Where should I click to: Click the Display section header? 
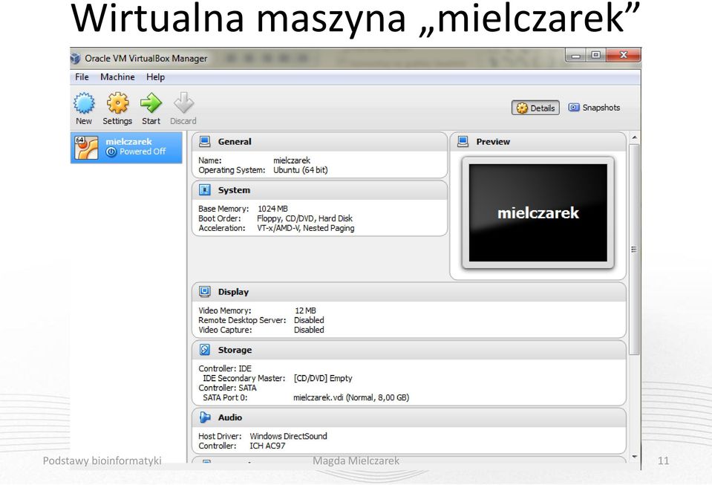point(408,292)
